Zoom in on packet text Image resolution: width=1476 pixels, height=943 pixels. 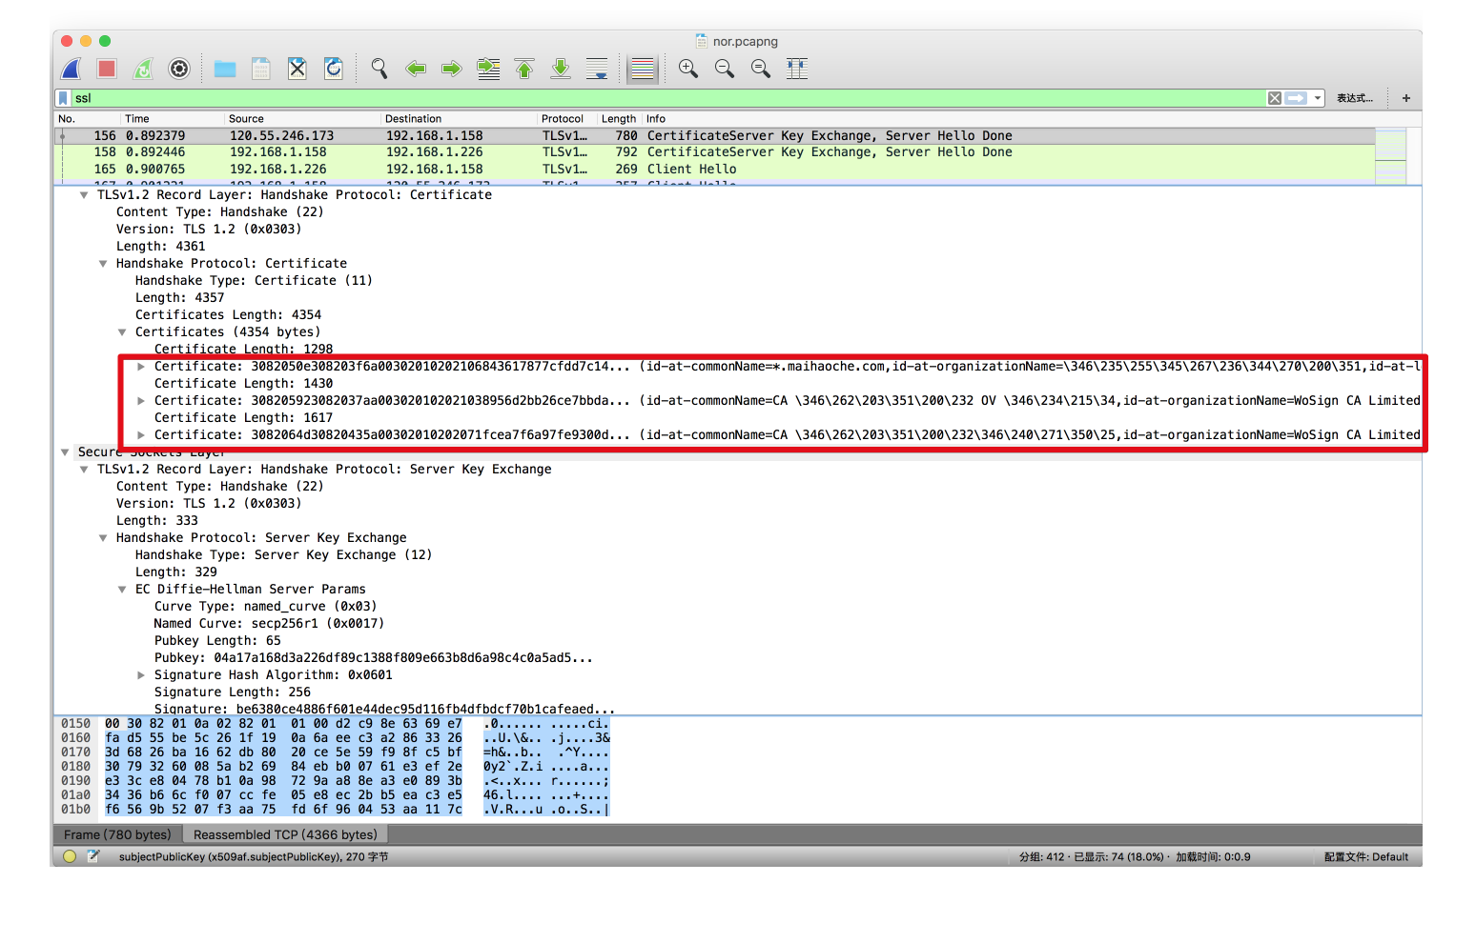[688, 69]
